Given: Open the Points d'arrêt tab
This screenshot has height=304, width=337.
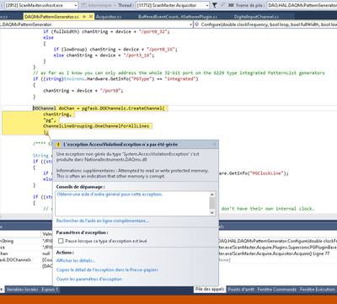Looking at the screenshot, I should click(x=241, y=290).
